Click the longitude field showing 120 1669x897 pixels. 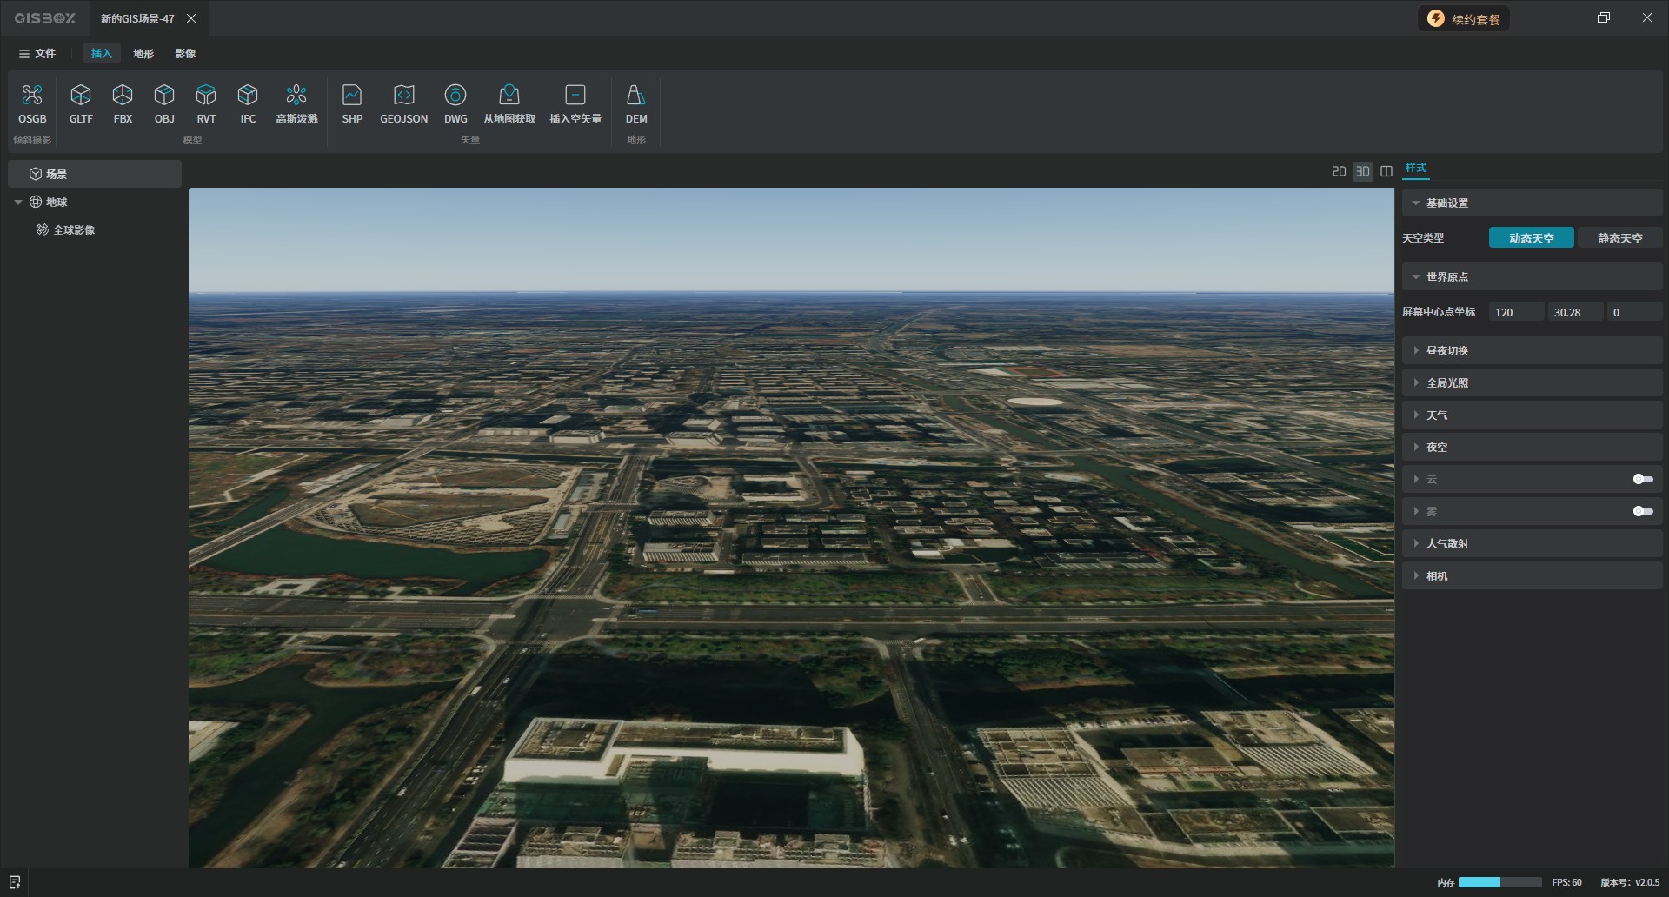pos(1515,312)
